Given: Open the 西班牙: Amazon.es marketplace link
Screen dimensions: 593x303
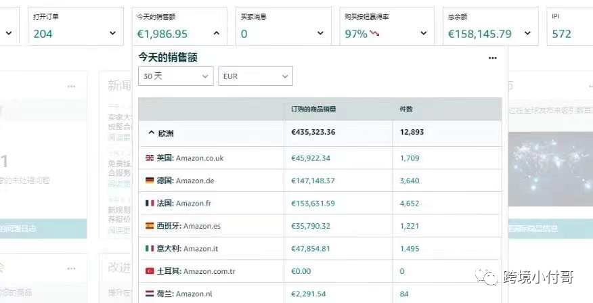Looking at the screenshot, I should pyautogui.click(x=188, y=226).
